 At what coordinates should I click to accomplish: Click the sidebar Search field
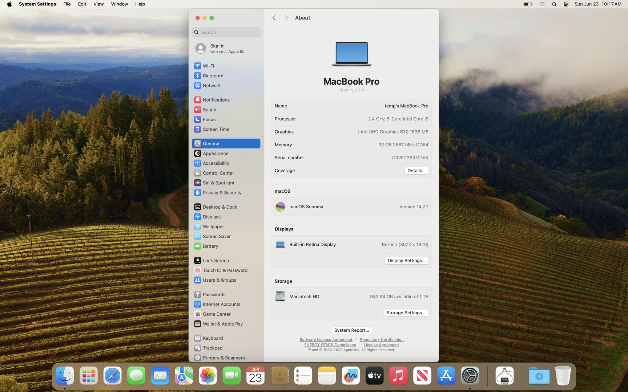pyautogui.click(x=226, y=32)
